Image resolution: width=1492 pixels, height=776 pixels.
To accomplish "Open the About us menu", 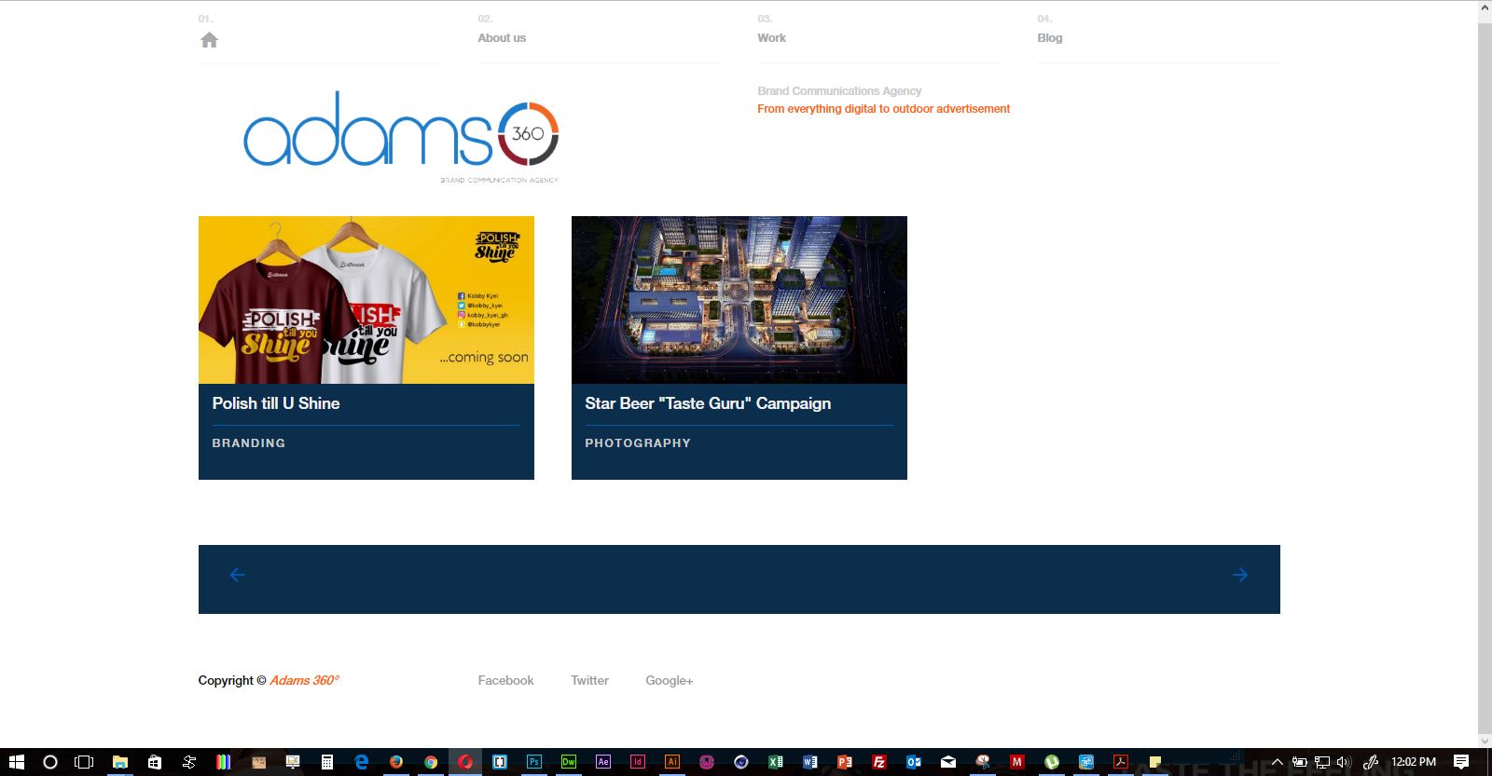I will click(502, 38).
